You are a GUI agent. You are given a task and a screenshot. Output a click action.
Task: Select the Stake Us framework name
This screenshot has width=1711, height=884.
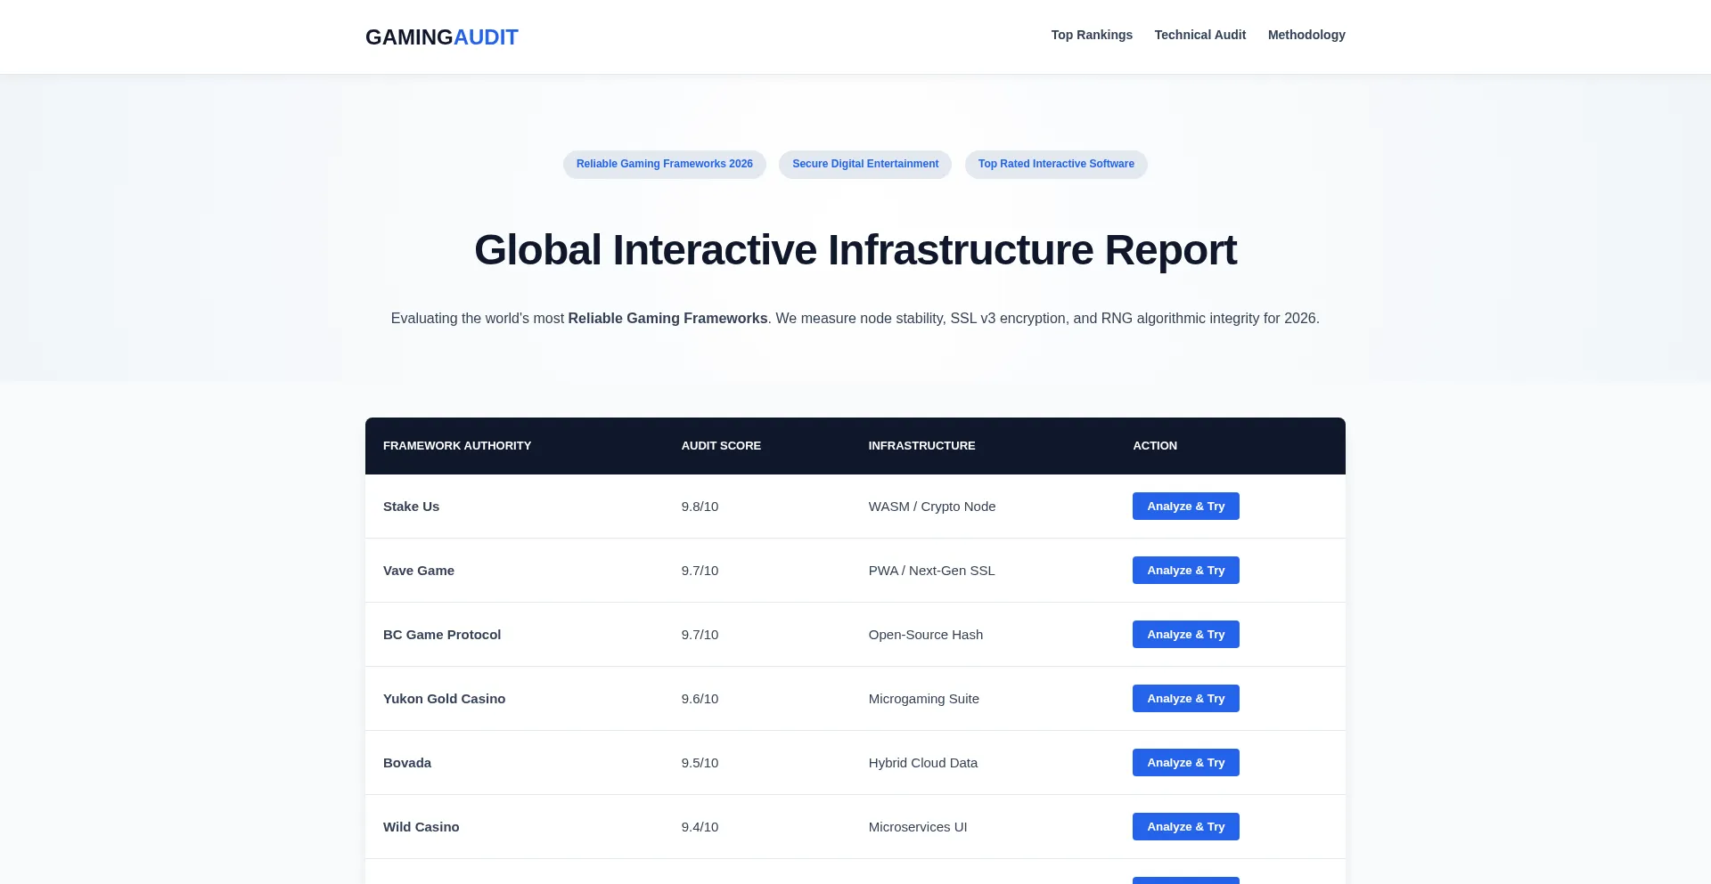411,507
